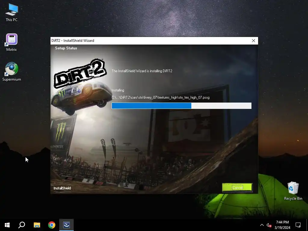
Task: Launch Chrome from the taskbar
Action: click(x=52, y=225)
